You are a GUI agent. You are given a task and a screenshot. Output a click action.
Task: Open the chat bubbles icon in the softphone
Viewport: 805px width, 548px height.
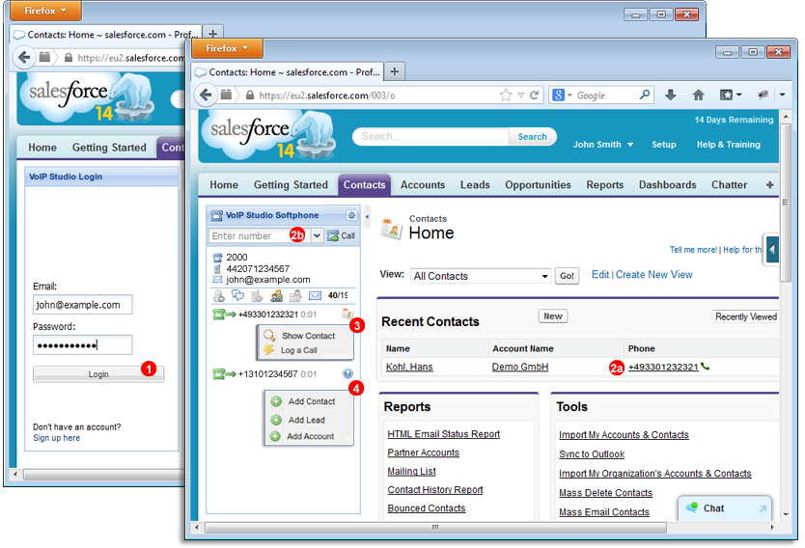(237, 295)
